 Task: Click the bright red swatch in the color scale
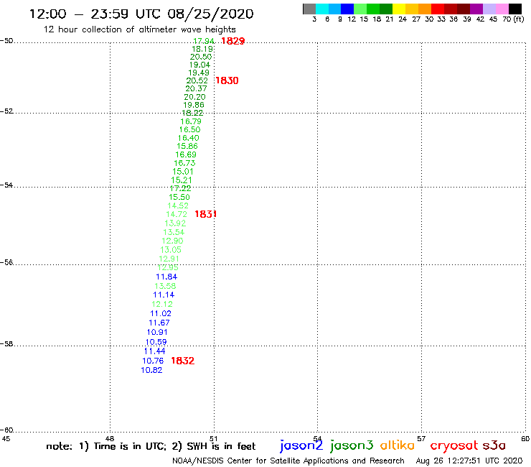pos(438,9)
